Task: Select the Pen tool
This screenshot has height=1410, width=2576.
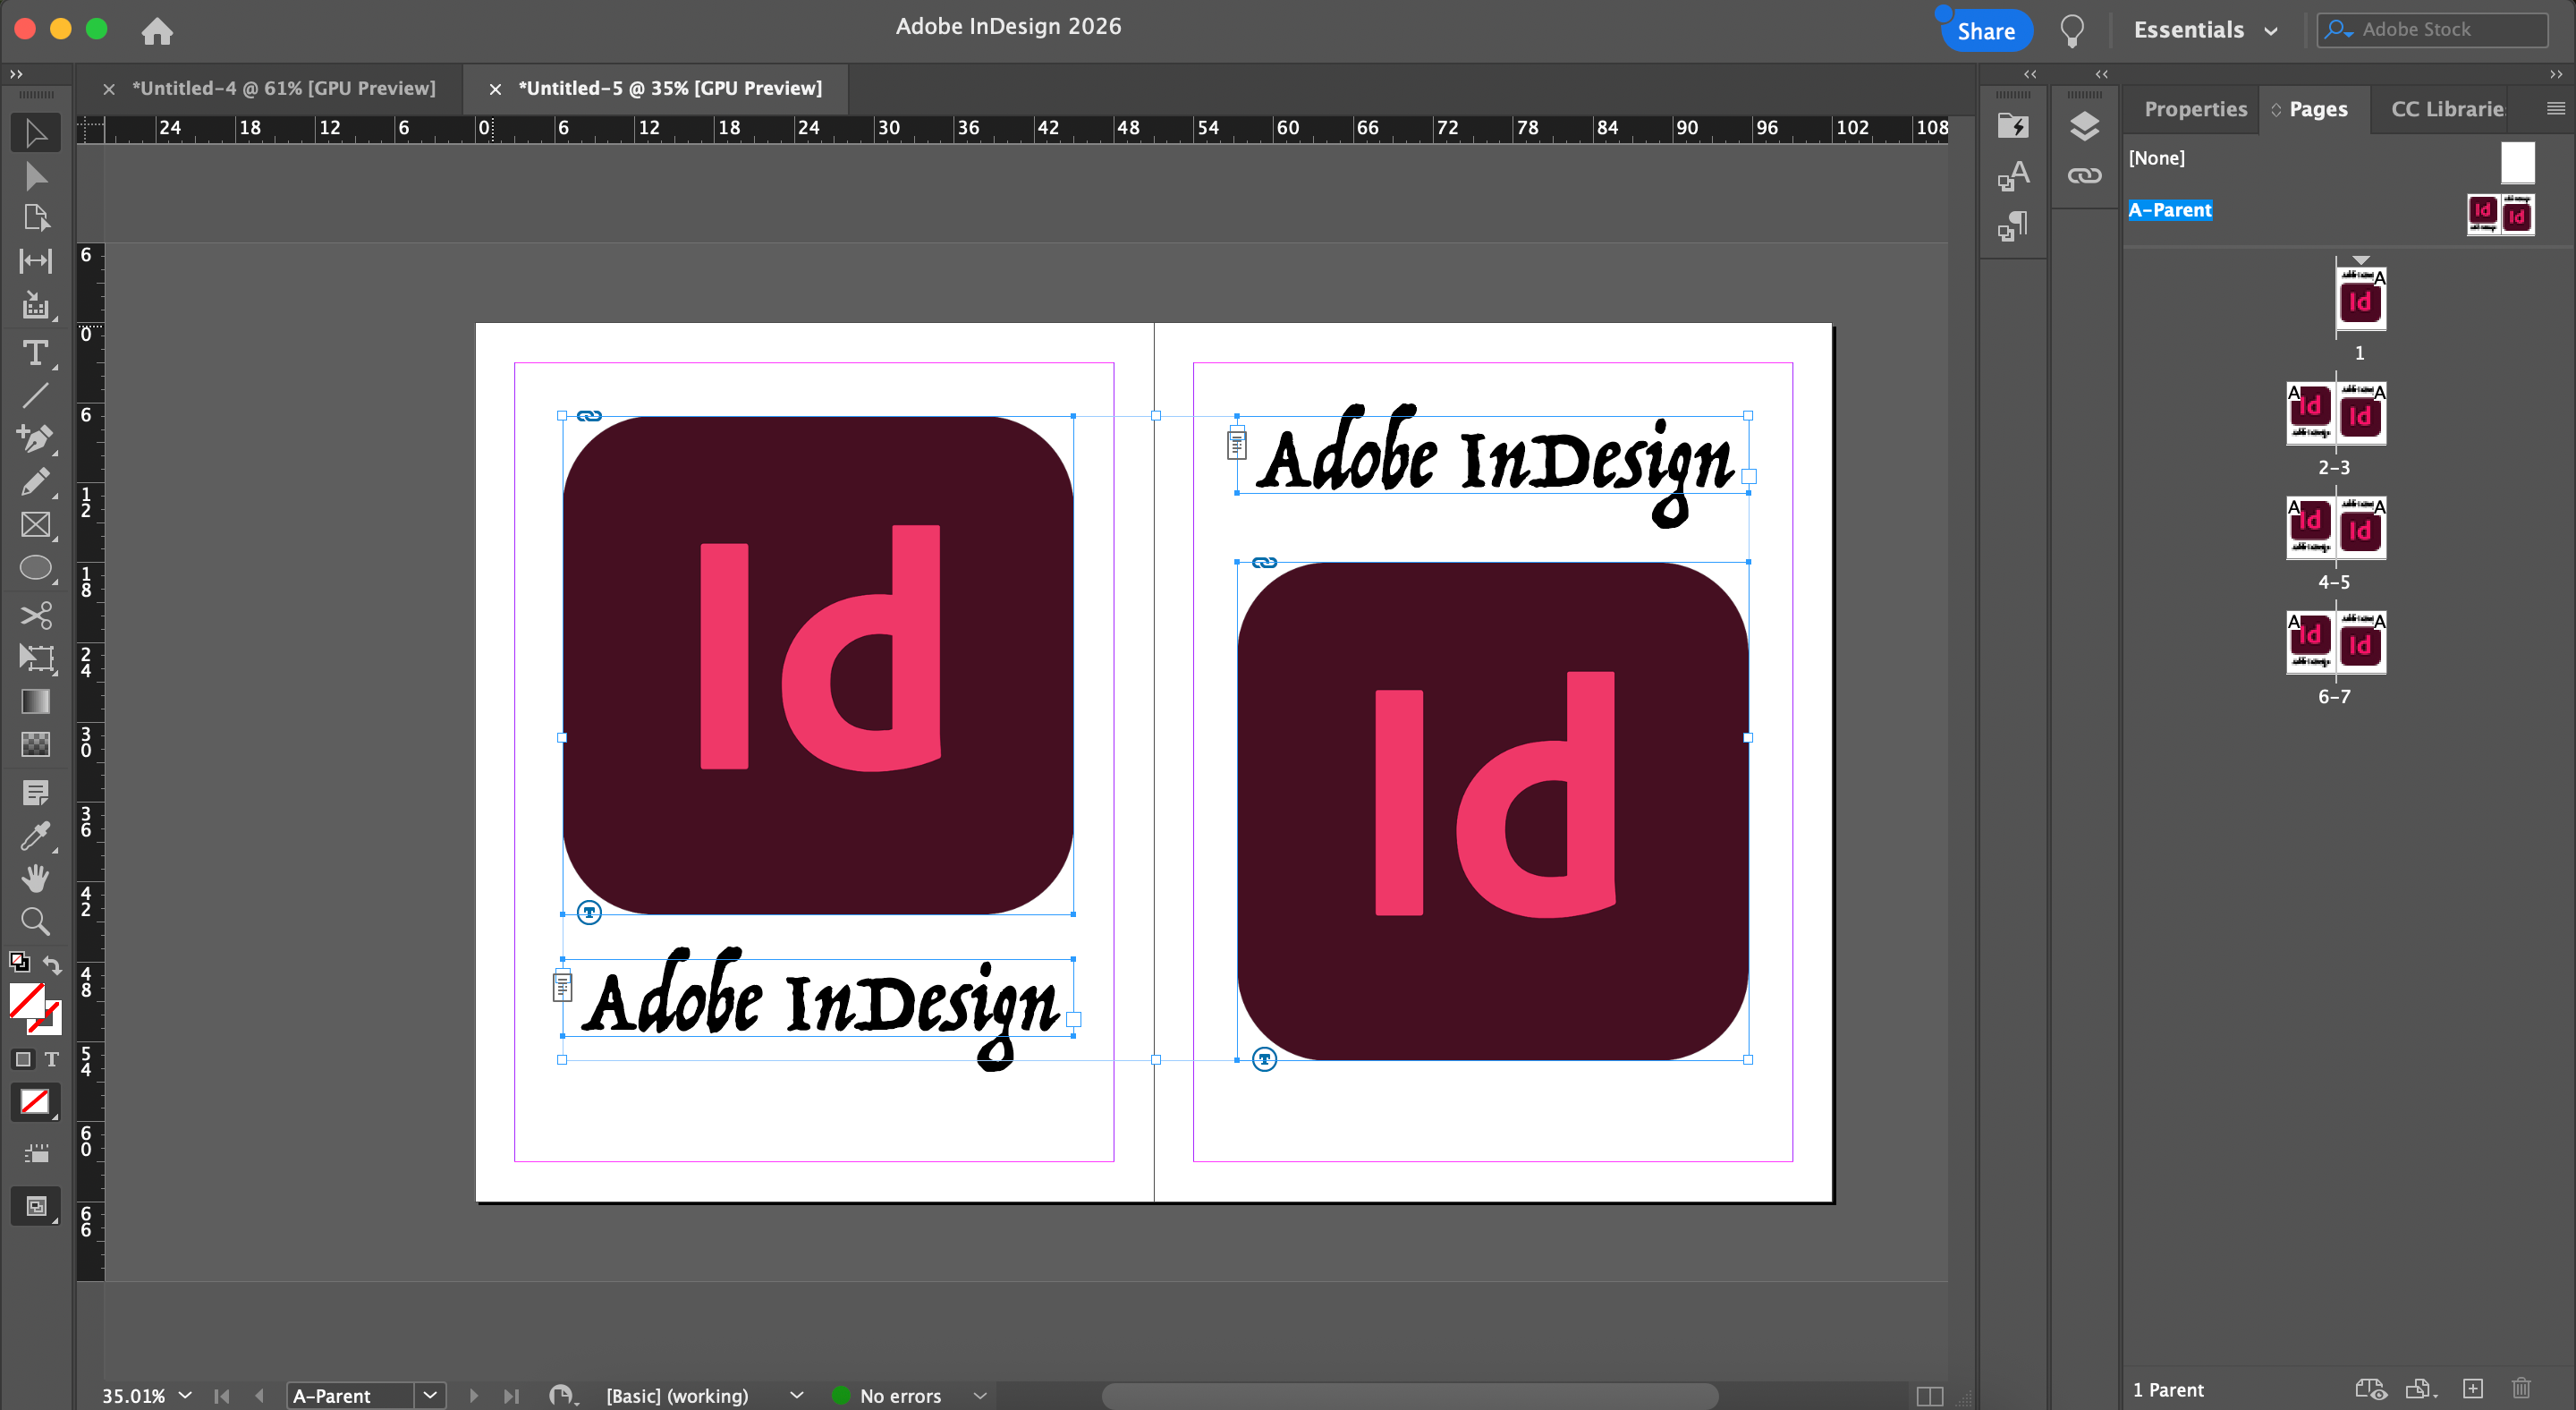Action: pyautogui.click(x=35, y=438)
